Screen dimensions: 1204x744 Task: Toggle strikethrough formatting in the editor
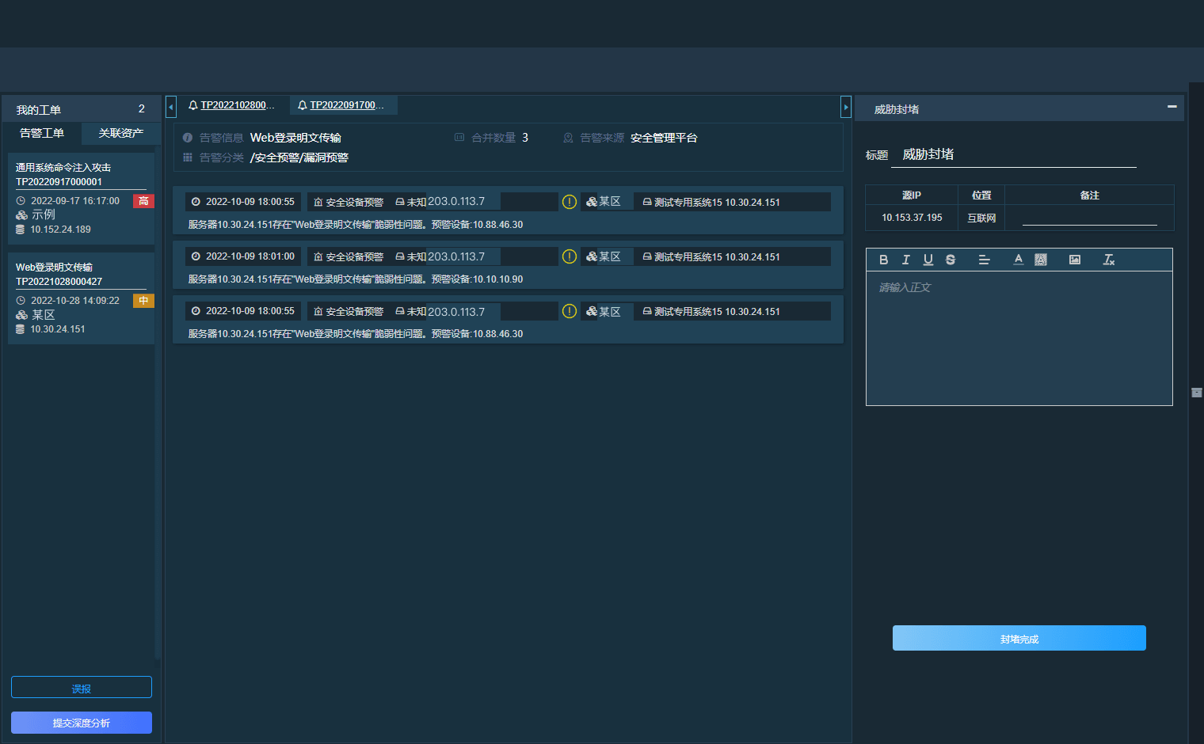[950, 260]
